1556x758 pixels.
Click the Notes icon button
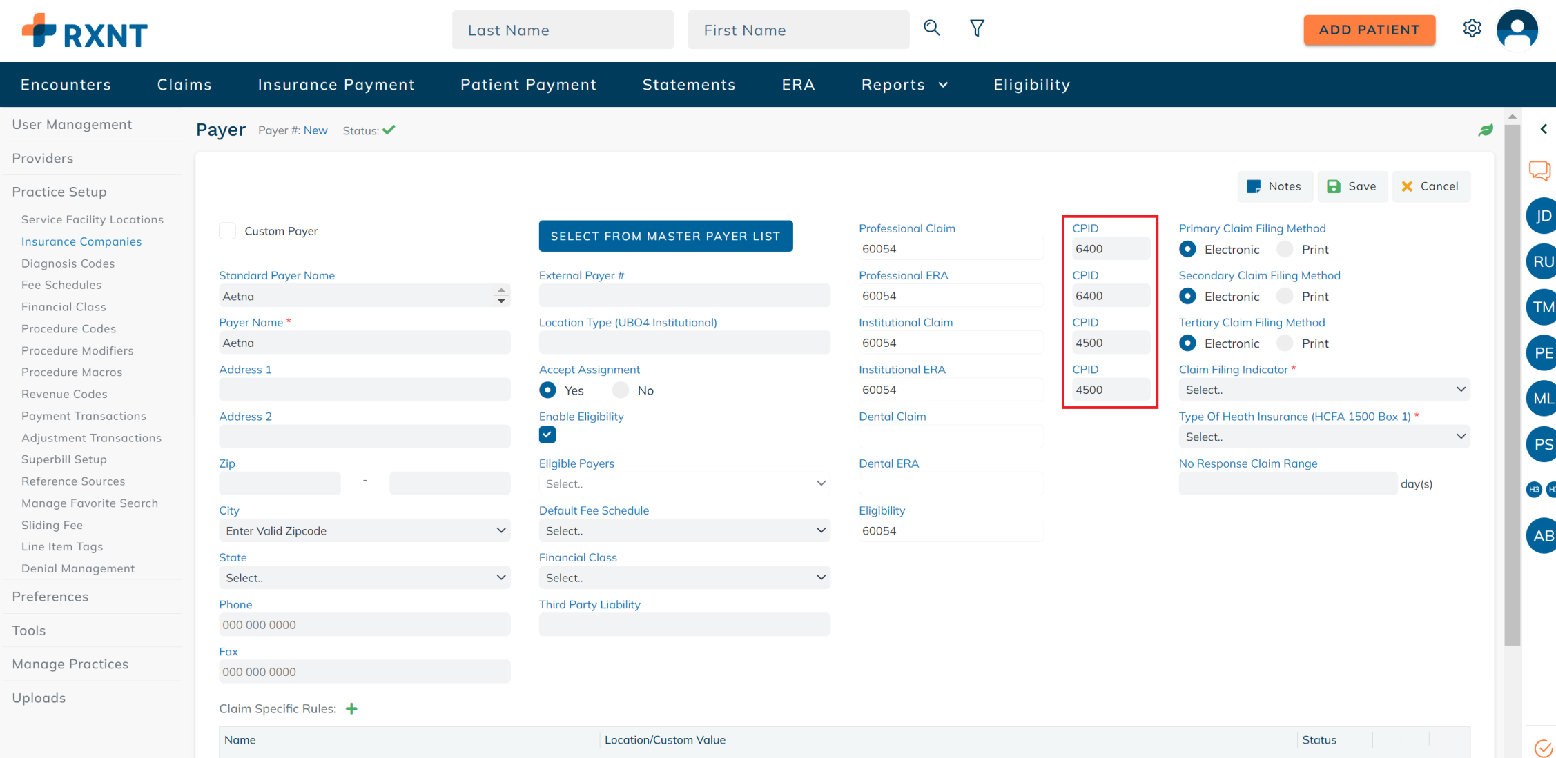(x=1274, y=186)
